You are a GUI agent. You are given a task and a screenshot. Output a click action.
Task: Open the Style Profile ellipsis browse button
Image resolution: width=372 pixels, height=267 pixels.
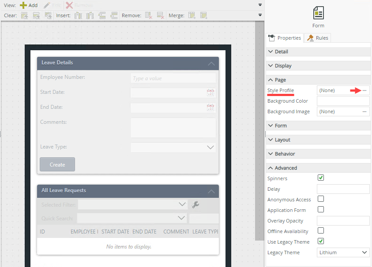point(364,90)
